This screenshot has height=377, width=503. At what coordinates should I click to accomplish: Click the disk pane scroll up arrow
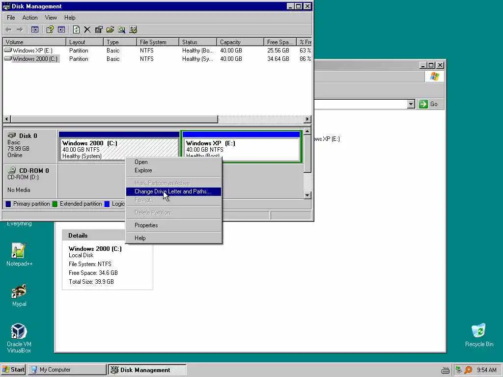(307, 132)
